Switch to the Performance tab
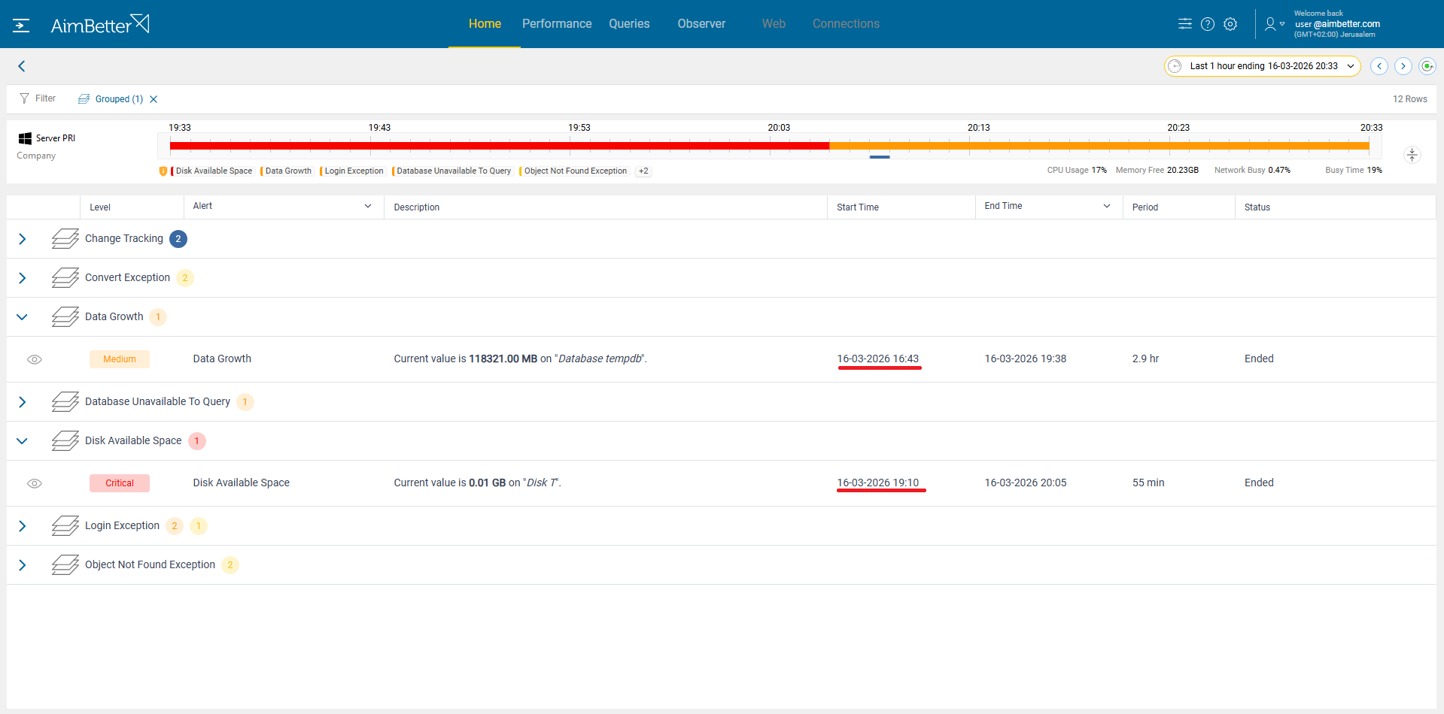The height and width of the screenshot is (714, 1444). (557, 24)
